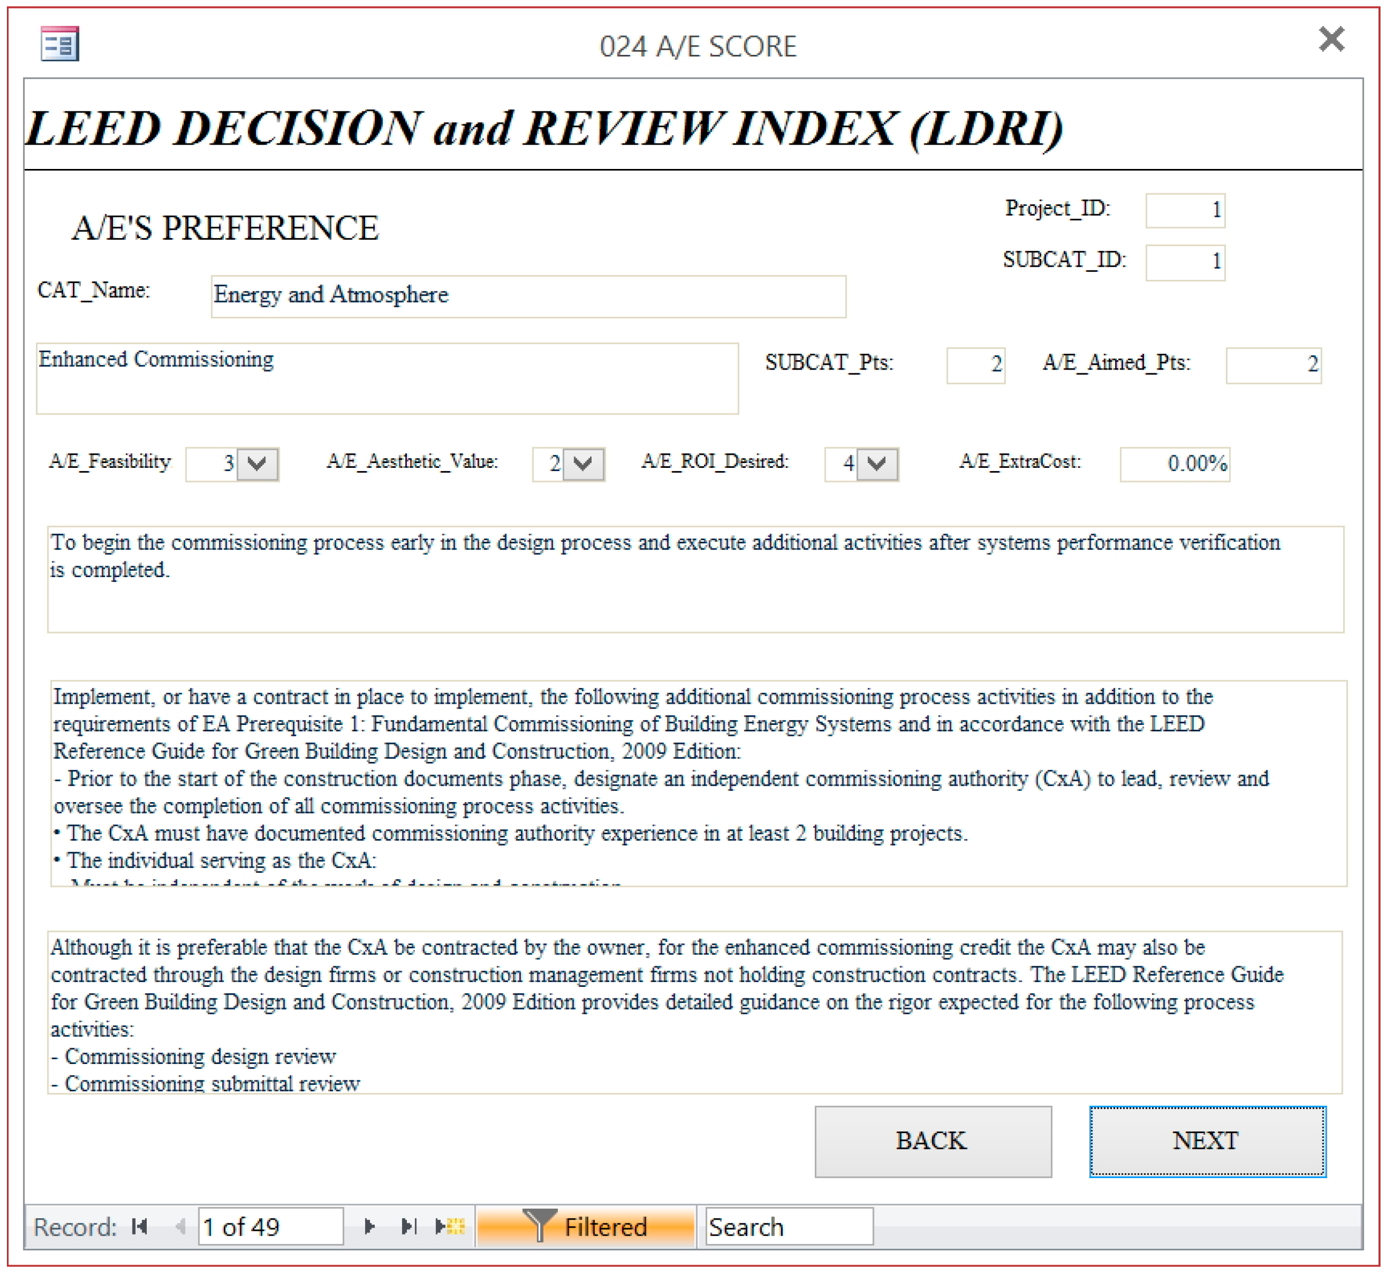Expand A/E_Aesthetic_Value dropdown
The width and height of the screenshot is (1389, 1272).
coord(583,464)
